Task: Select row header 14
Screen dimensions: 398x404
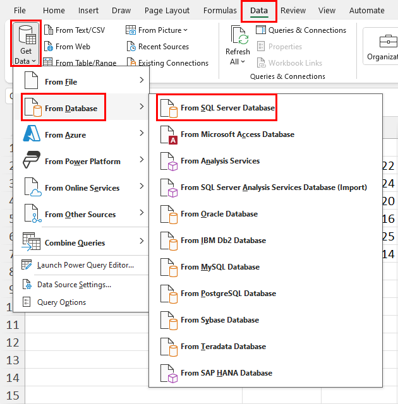Action: click(x=13, y=378)
